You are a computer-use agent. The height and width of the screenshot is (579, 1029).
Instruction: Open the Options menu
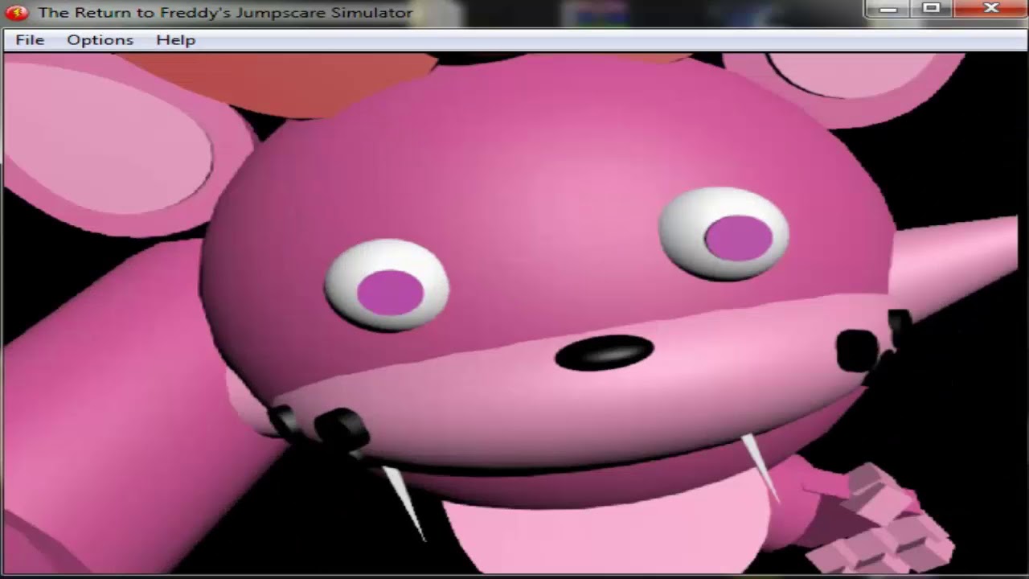tap(100, 40)
